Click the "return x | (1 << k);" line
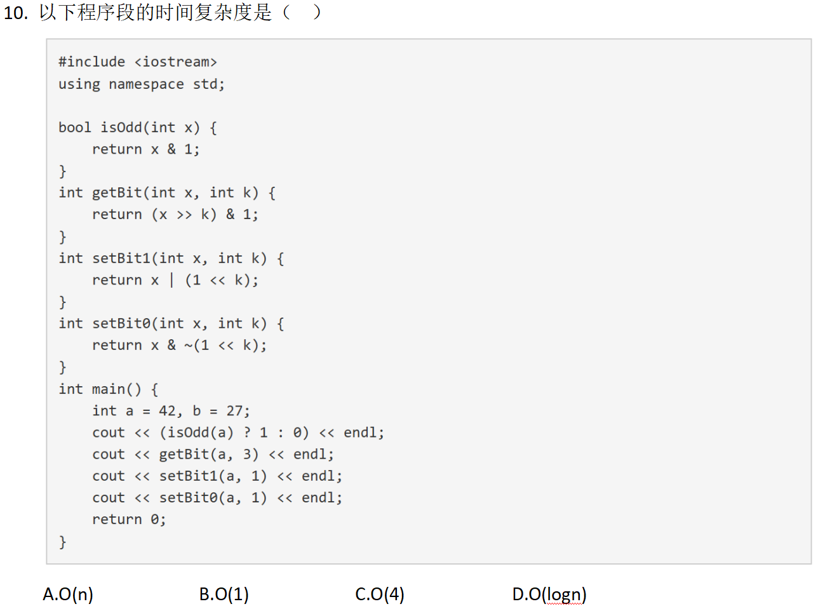Image resolution: width=818 pixels, height=611 pixels. click(175, 280)
